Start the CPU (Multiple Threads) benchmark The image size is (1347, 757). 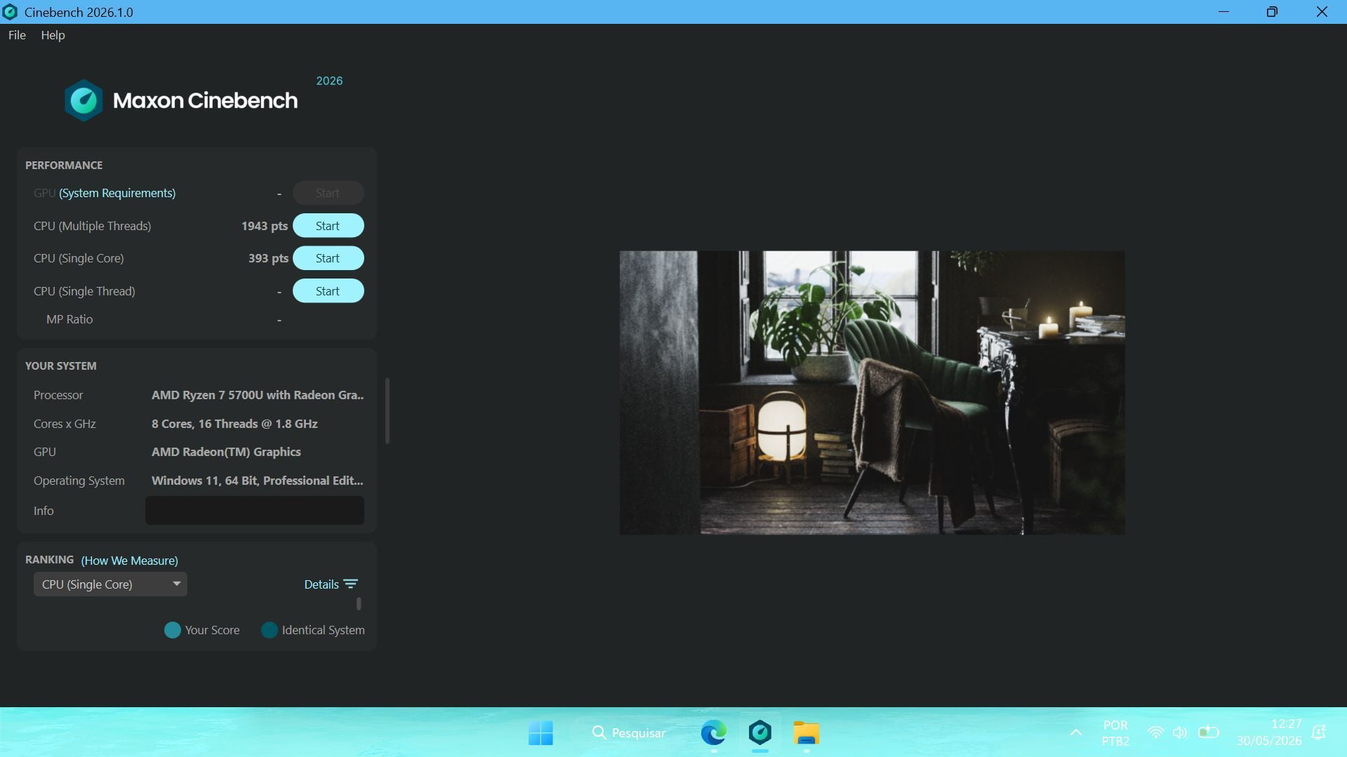(x=328, y=226)
